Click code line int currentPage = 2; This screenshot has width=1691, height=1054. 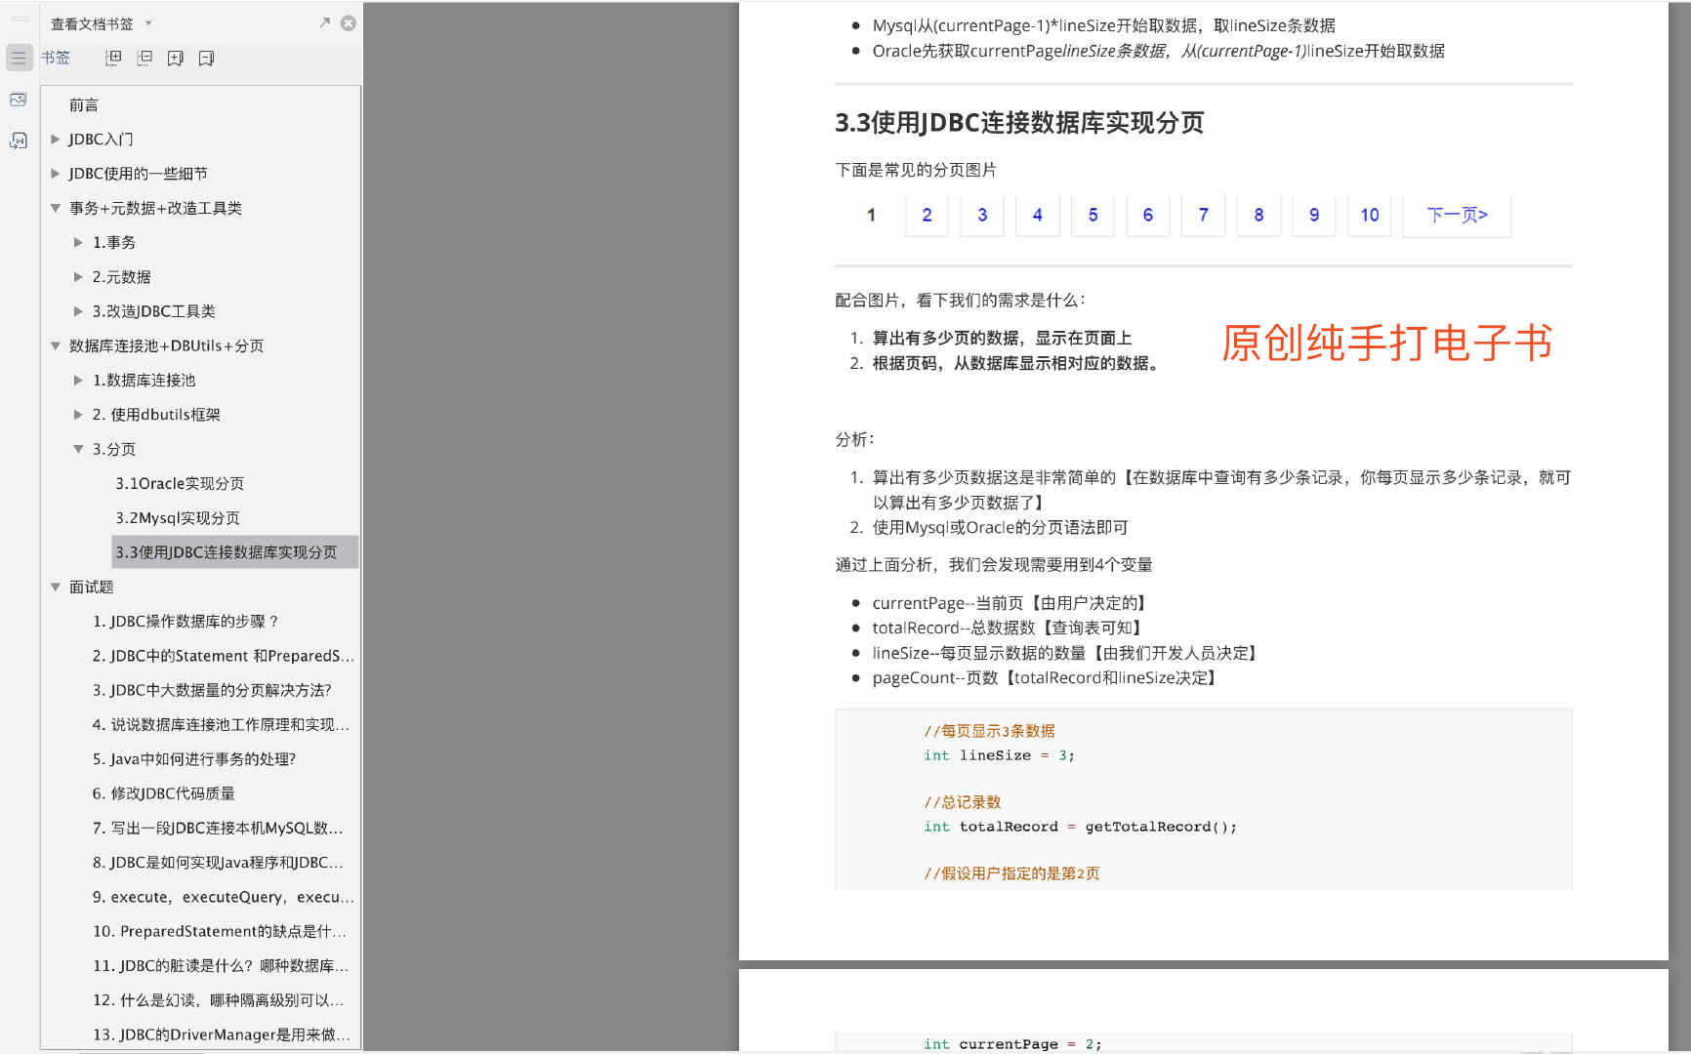pyautogui.click(x=1012, y=1044)
